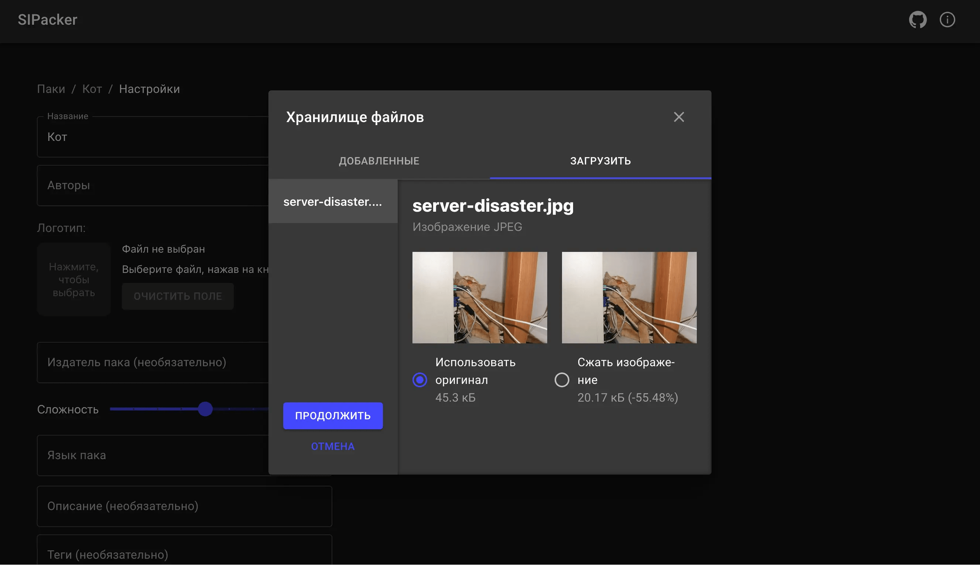Adjust the Сложность slider handle

tap(205, 409)
